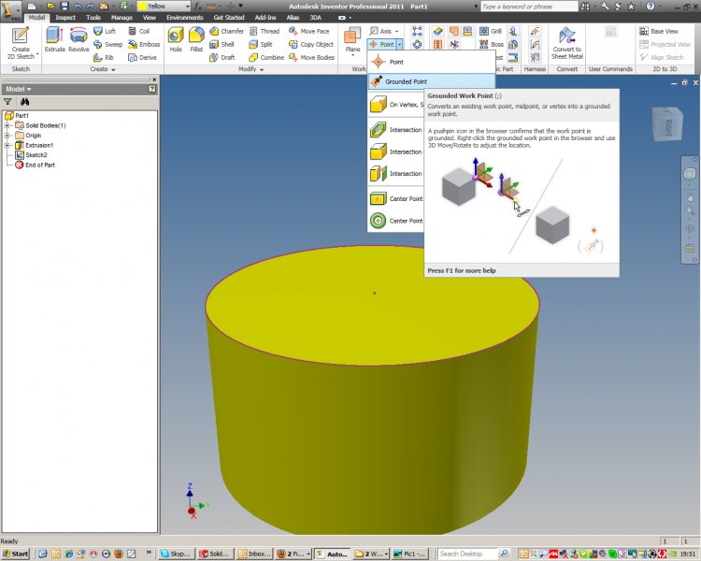
Task: Expand the Modify panel dropdown
Action: click(262, 69)
